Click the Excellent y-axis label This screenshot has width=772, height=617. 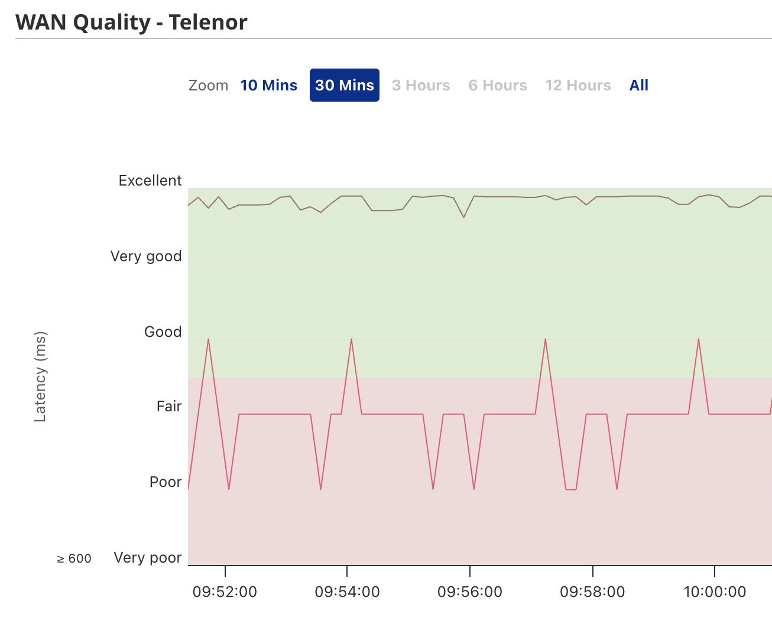coord(150,180)
